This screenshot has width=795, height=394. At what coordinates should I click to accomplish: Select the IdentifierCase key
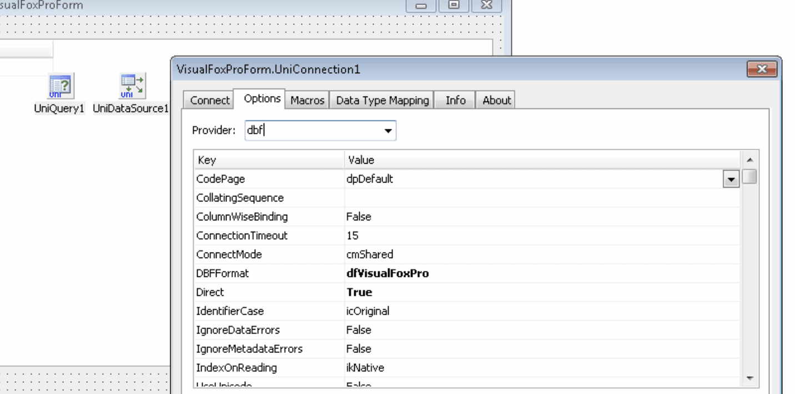click(269, 311)
